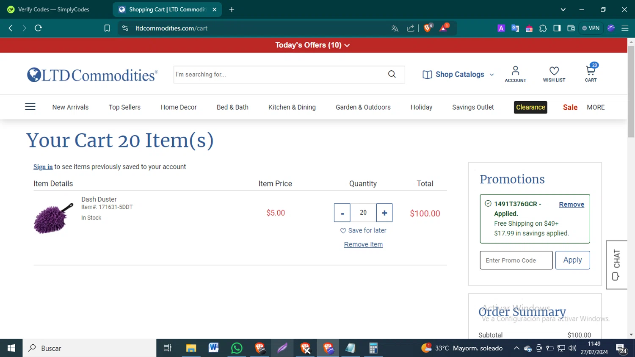Open the Chat widget
Viewport: 635px width, 357px height.
pos(616,265)
